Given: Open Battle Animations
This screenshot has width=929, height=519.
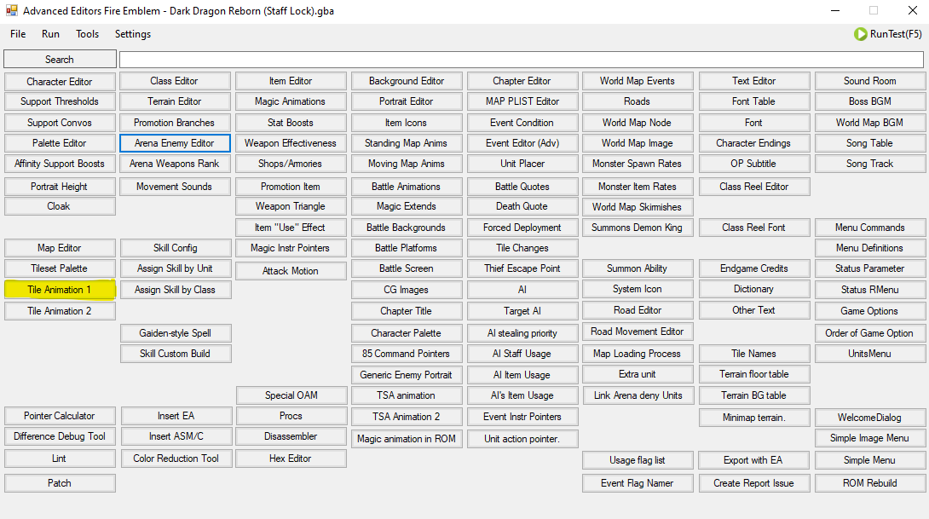Looking at the screenshot, I should [x=407, y=187].
